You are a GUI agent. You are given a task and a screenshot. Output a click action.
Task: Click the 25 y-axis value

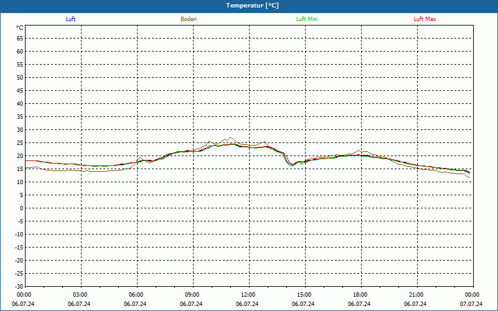coord(20,143)
